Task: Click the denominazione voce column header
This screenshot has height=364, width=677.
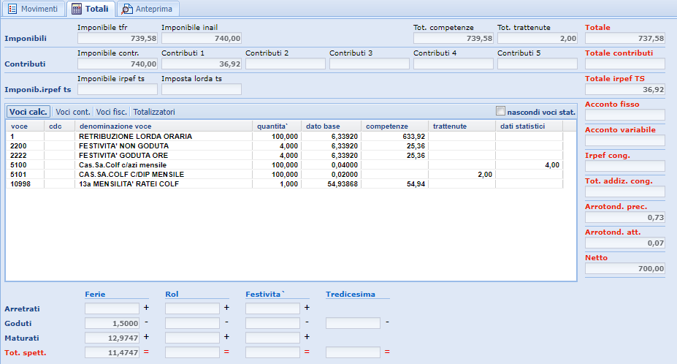Action: (164, 126)
